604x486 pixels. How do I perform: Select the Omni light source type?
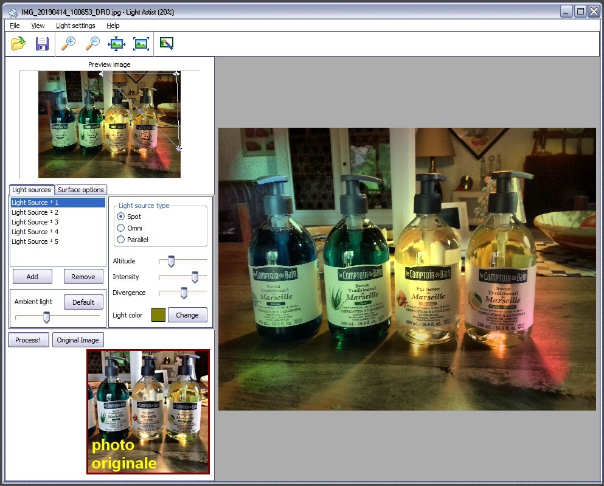[x=120, y=228]
